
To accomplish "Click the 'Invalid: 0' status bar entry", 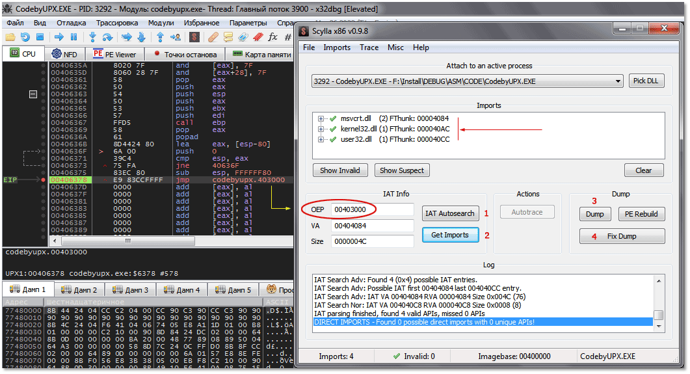I will 414,356.
